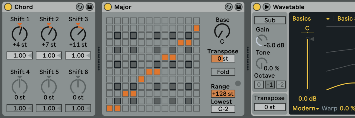
Task: Toggle the Sub oscillator button
Action: (x=270, y=20)
